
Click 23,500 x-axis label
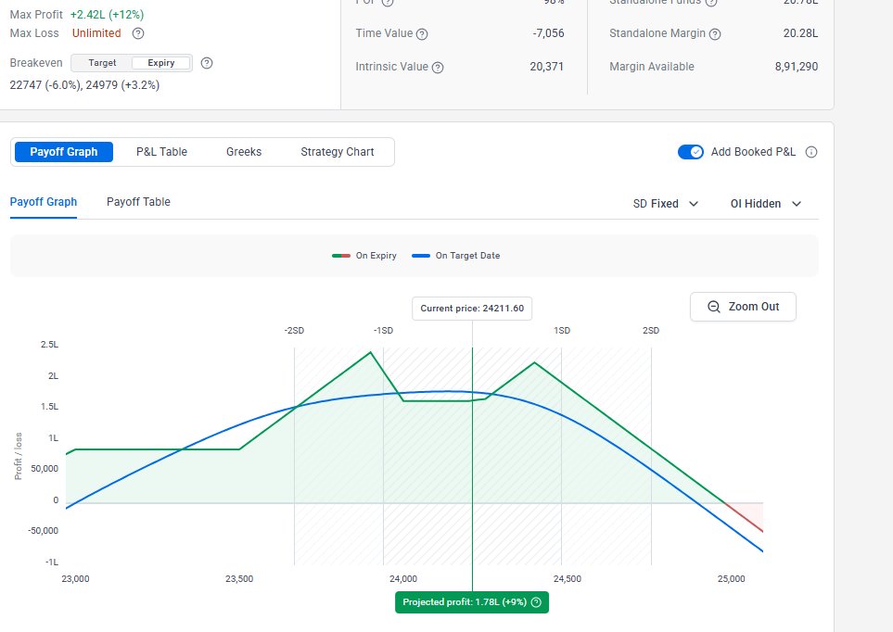(x=239, y=579)
